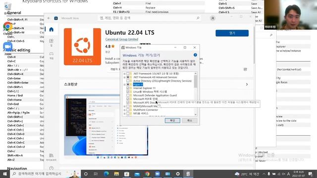Click the IME language indicator A
The width and height of the screenshot is (317, 178).
click(288, 174)
